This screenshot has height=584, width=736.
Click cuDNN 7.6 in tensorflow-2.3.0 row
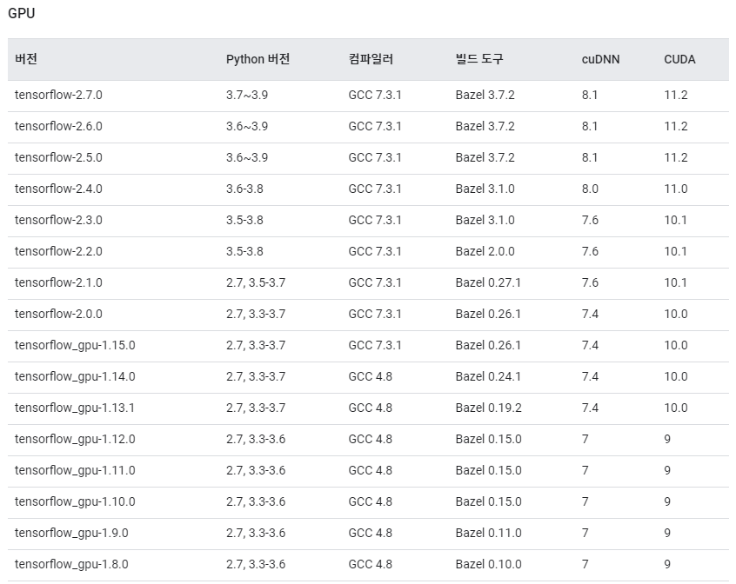tap(590, 220)
